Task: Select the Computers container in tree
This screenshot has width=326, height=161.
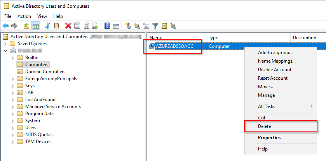Action: (x=33, y=65)
